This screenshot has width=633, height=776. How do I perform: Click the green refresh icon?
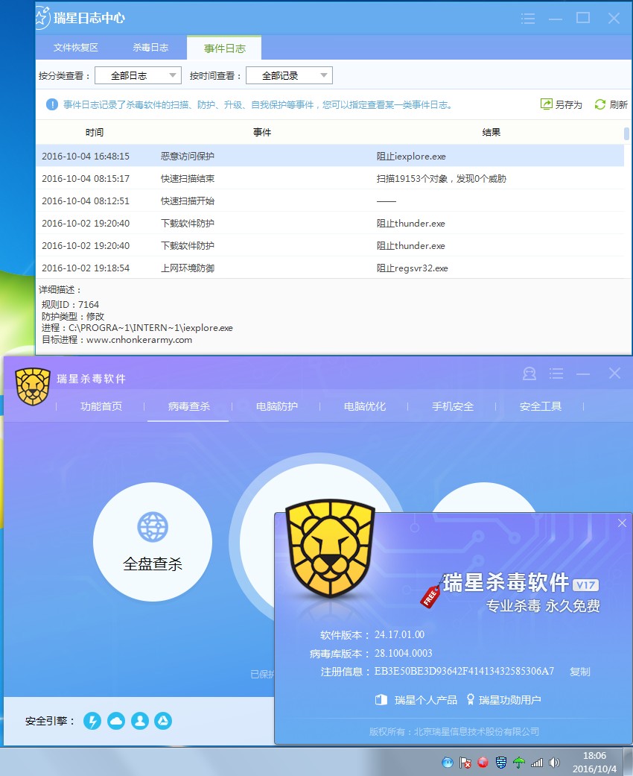point(600,104)
